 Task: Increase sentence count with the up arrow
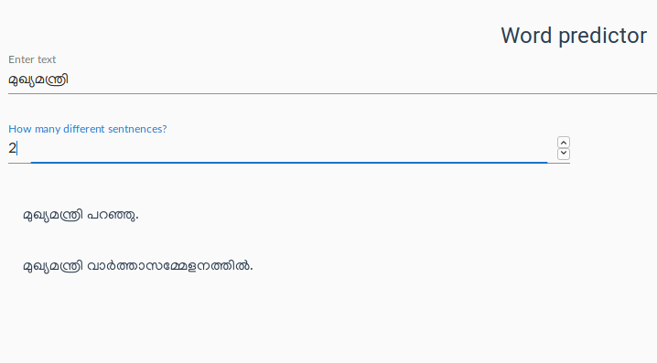[x=564, y=143]
